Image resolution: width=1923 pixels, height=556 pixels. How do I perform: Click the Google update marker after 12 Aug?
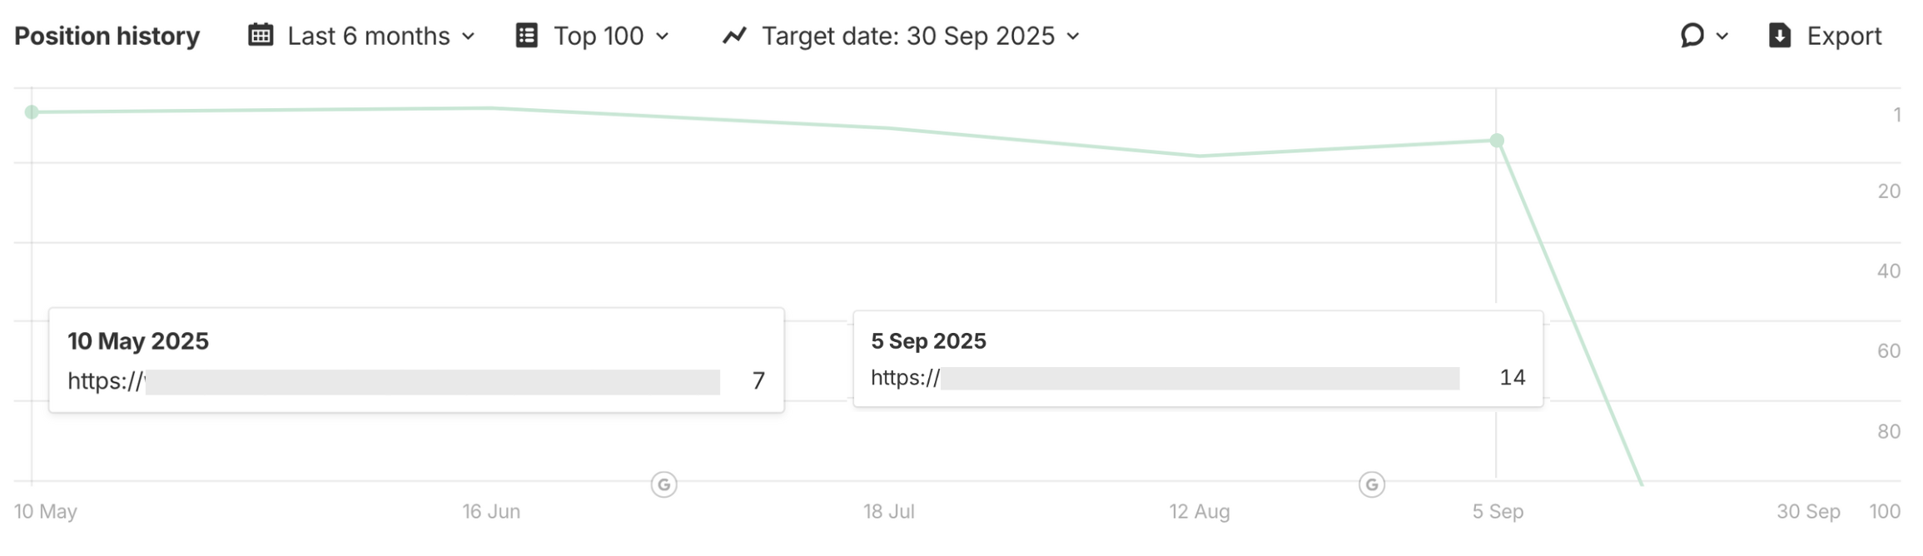[1372, 484]
